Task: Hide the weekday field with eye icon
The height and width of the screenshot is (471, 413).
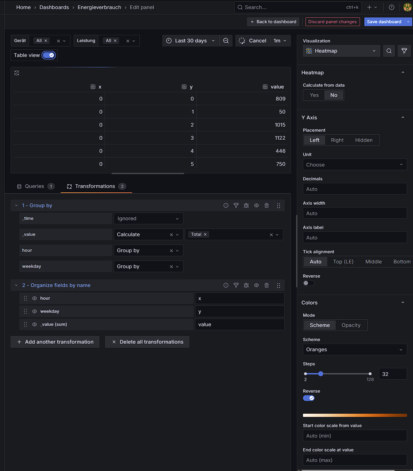Action: coord(35,311)
